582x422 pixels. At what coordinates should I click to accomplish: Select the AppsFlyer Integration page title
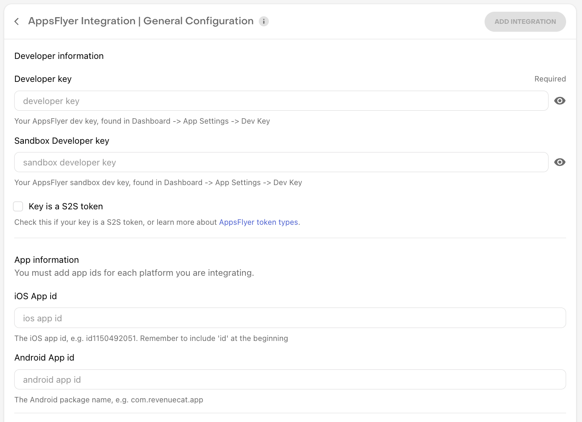coord(141,21)
